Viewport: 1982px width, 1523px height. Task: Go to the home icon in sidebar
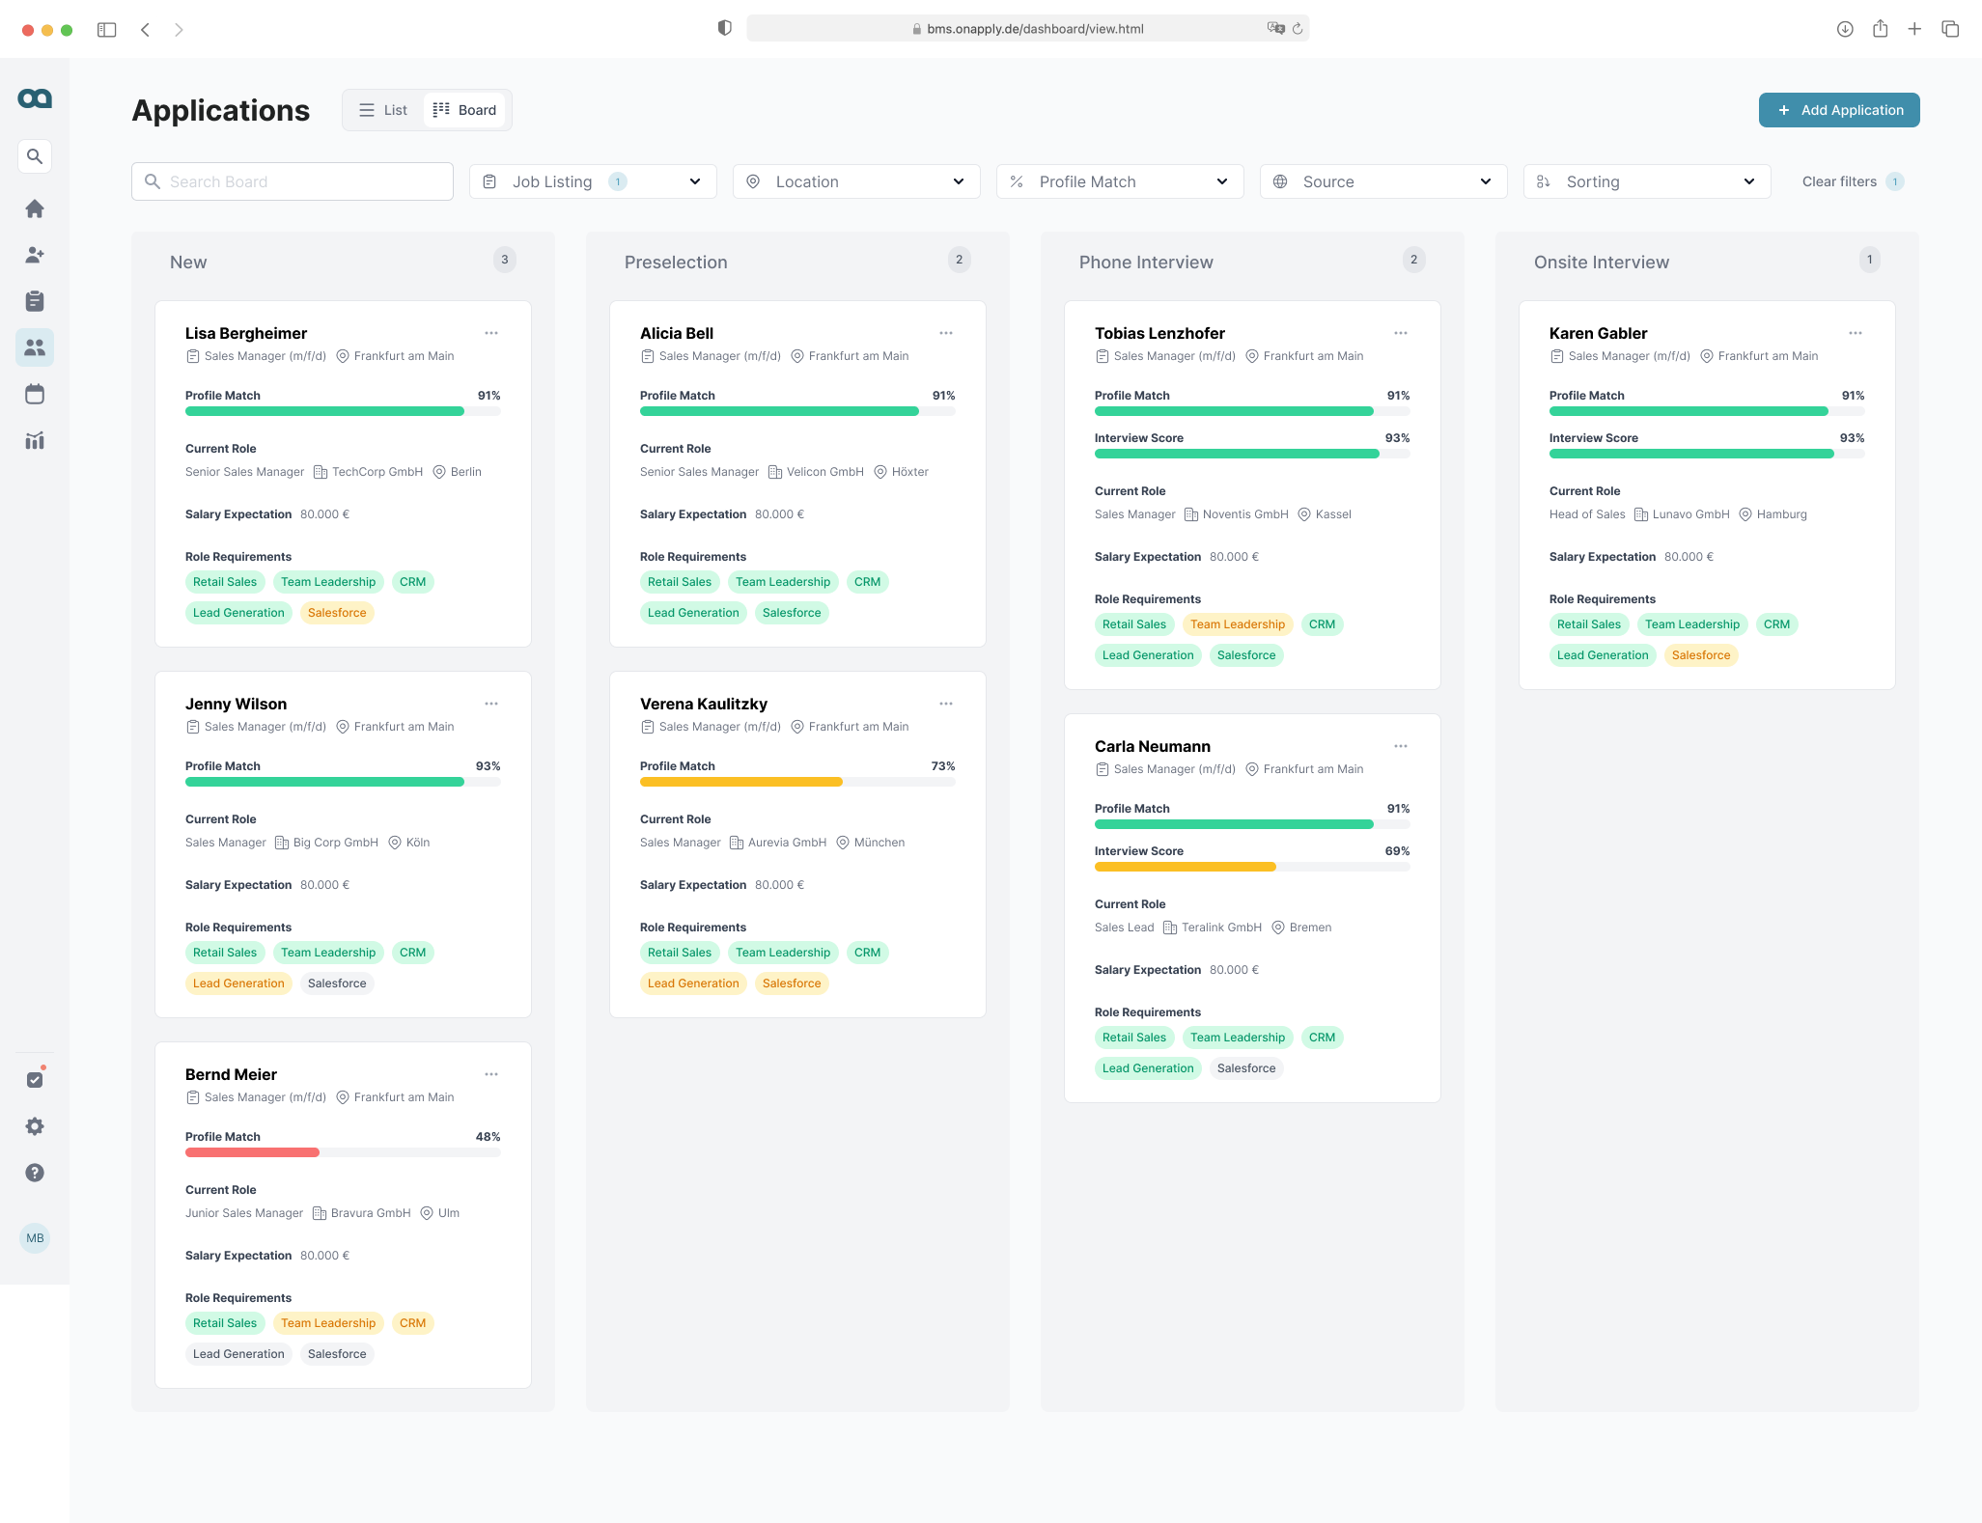35,208
